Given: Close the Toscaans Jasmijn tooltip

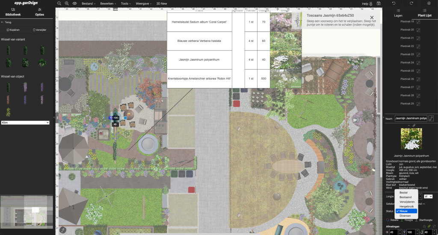Looking at the screenshot, I should coord(372,18).
